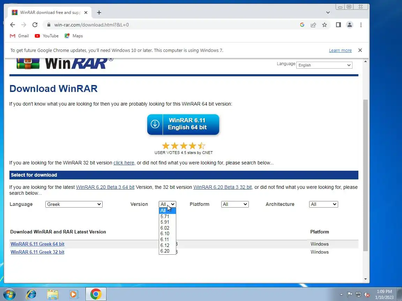Click 'Windows' in the 64 bit row
The height and width of the screenshot is (301, 402).
[x=319, y=244]
